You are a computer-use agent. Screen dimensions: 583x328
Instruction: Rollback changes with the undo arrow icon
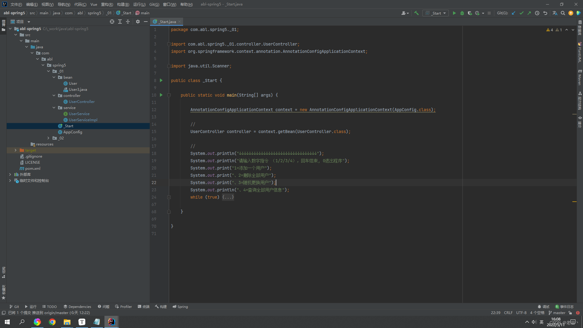545,13
